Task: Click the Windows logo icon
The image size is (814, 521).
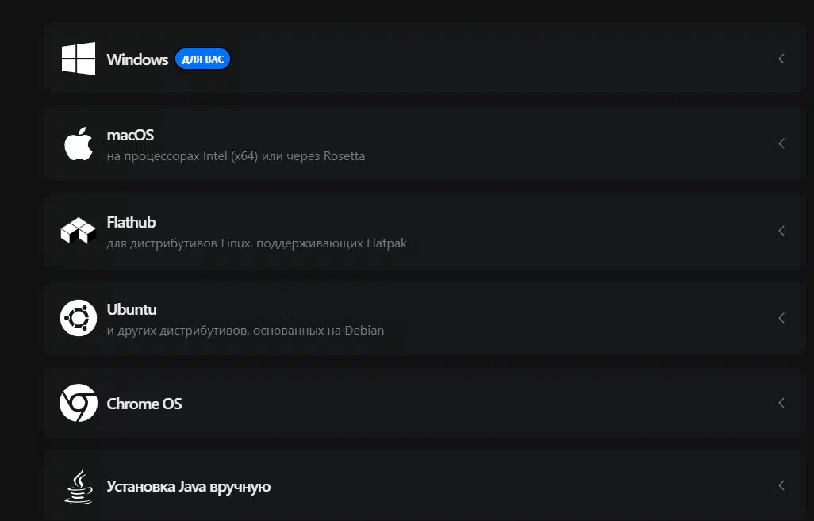Action: tap(79, 59)
